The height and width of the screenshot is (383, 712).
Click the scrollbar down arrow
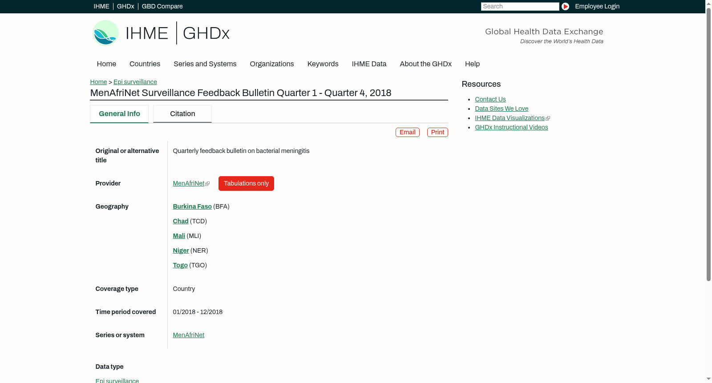pyautogui.click(x=708, y=379)
